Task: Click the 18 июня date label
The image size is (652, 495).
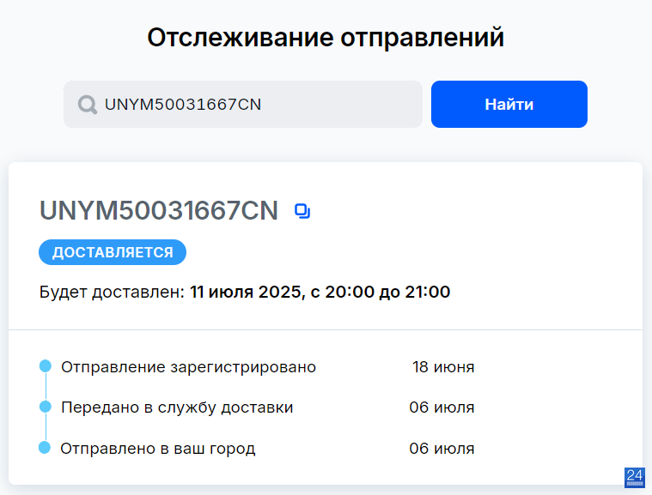Action: [443, 367]
